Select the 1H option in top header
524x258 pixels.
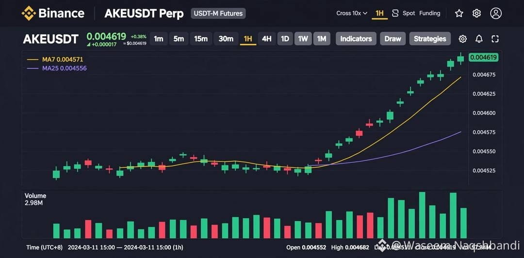click(x=379, y=14)
